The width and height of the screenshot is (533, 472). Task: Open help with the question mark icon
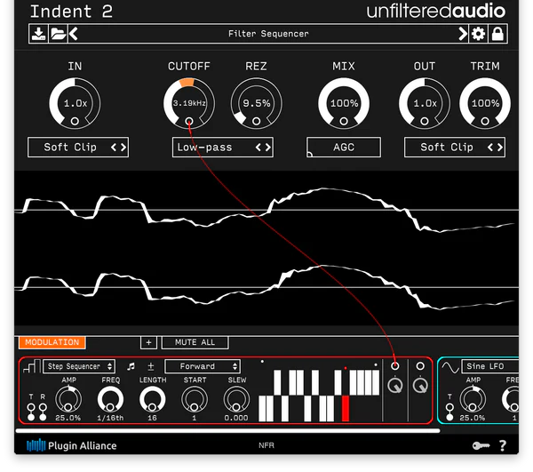503,445
